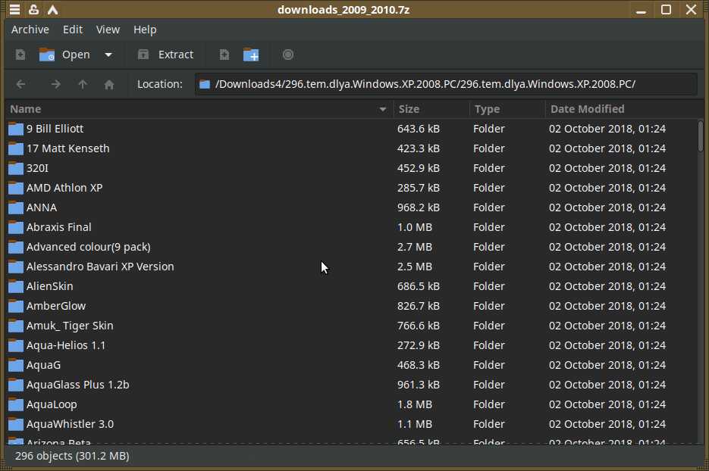Screen dimensions: 709x471
Task: Select Alessandro Bavari XP Version folder icon
Action: (x=16, y=267)
